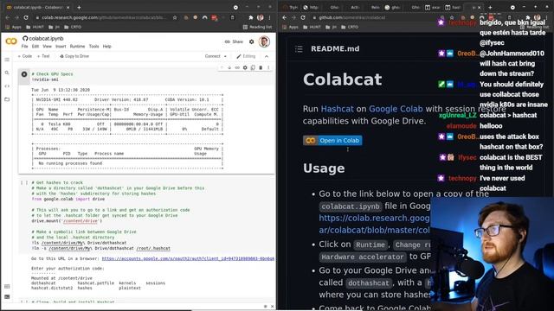Open the colab.research.google URL in README
This screenshot has width=554, height=311.
click(375, 225)
